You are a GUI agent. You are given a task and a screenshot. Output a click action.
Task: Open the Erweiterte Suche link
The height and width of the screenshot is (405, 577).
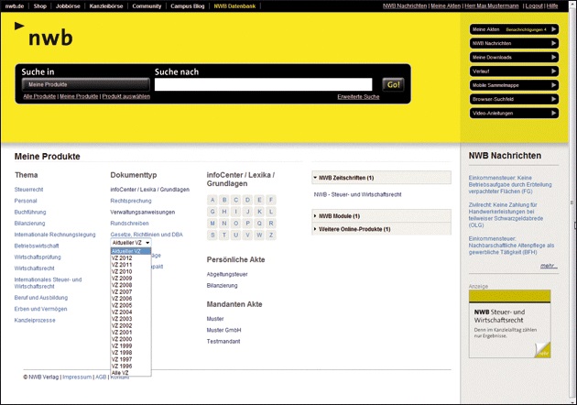click(358, 96)
